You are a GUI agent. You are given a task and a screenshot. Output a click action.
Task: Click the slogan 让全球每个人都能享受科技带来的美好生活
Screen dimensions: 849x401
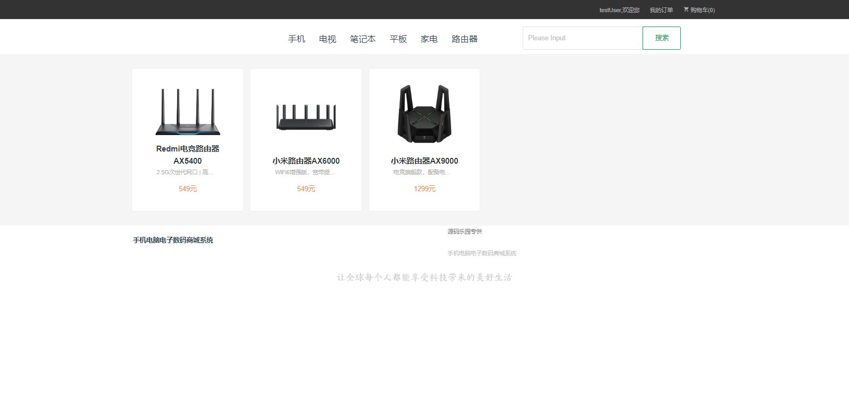click(424, 278)
